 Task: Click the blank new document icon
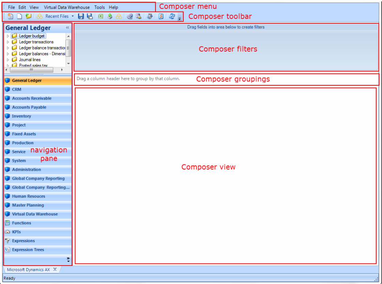(x=19, y=16)
